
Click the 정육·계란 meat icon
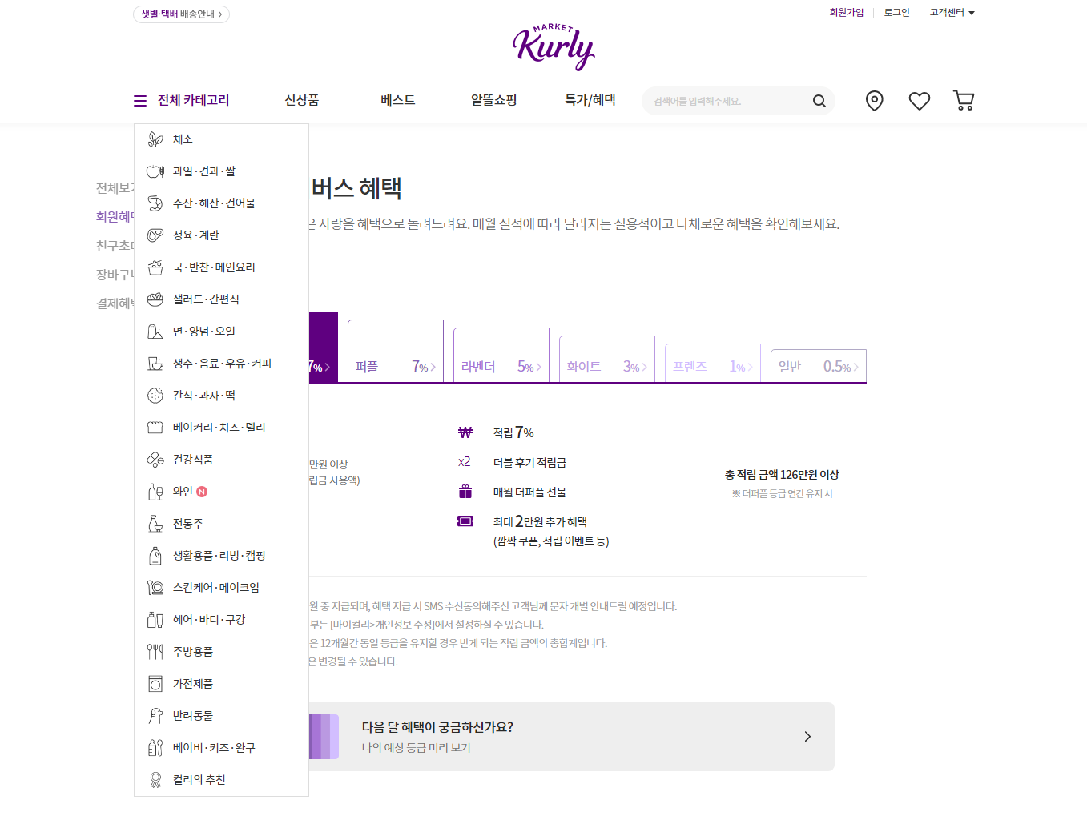pos(155,235)
